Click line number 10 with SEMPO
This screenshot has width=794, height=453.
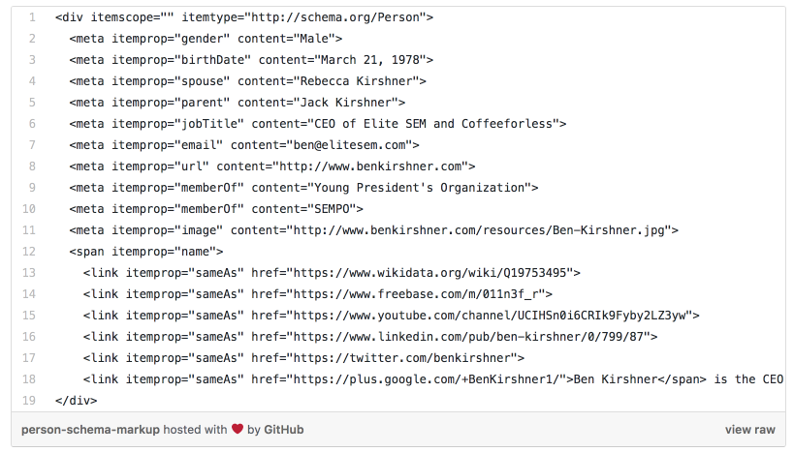(29, 209)
